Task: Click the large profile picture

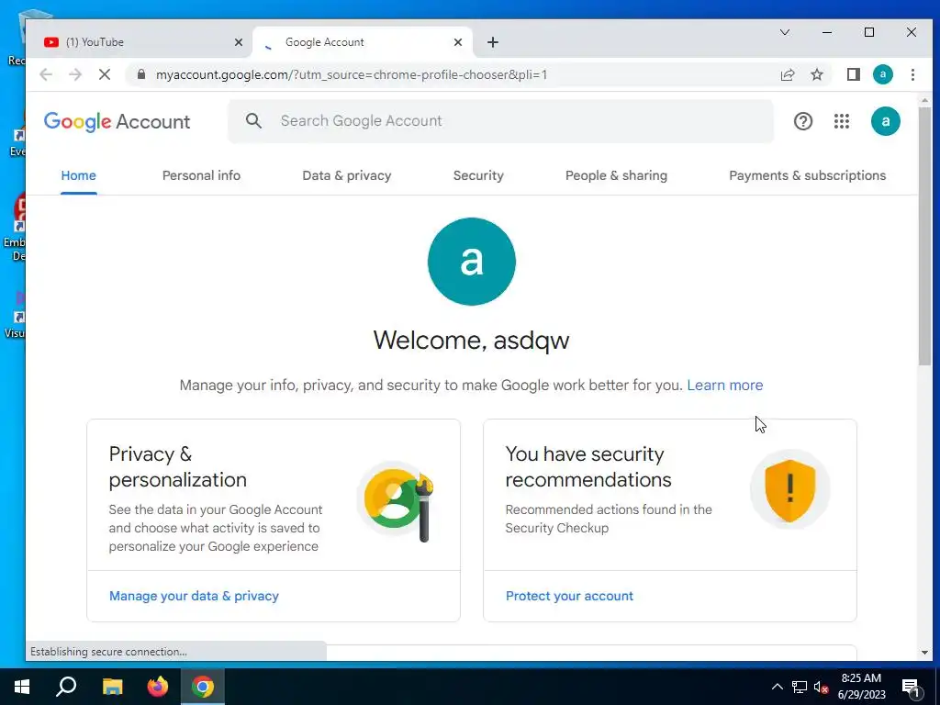Action: pos(472,262)
